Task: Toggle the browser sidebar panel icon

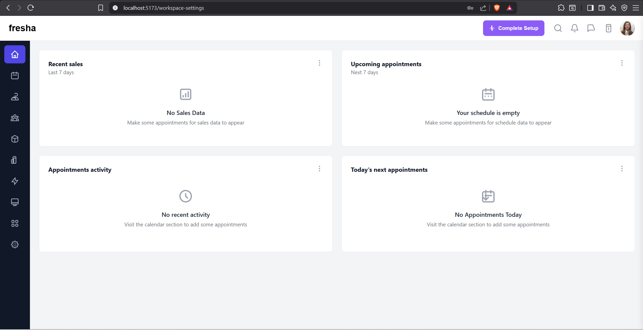Action: [x=590, y=8]
